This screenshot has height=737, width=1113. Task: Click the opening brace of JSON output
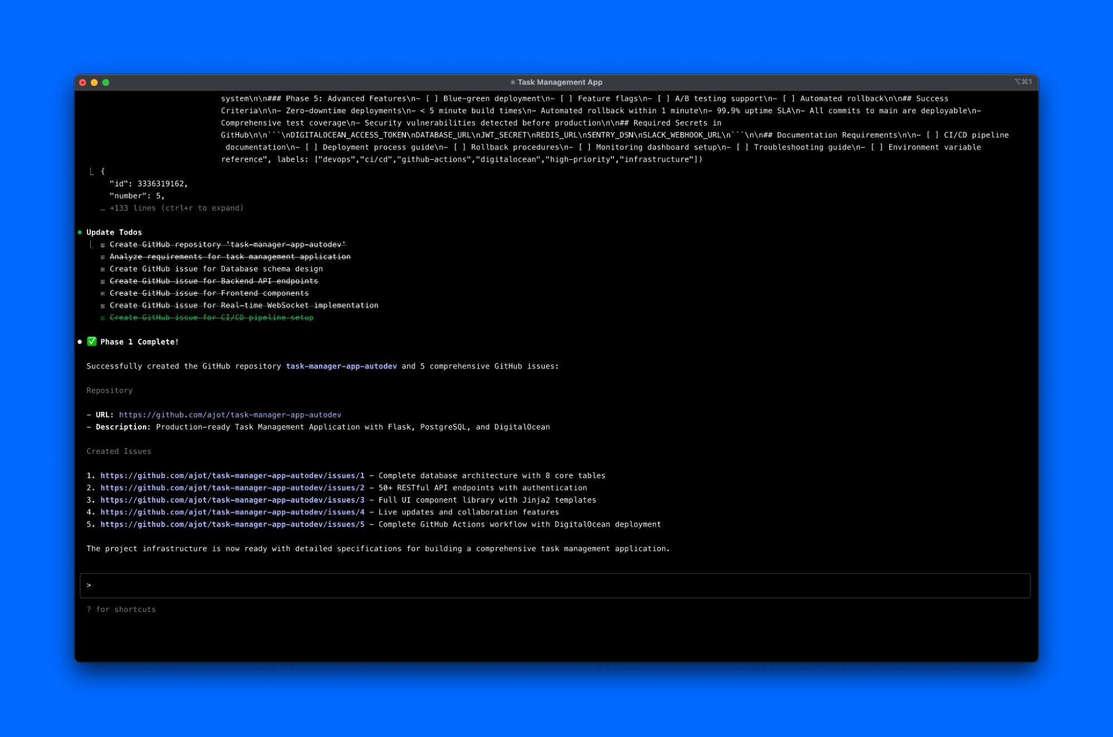[x=102, y=171]
